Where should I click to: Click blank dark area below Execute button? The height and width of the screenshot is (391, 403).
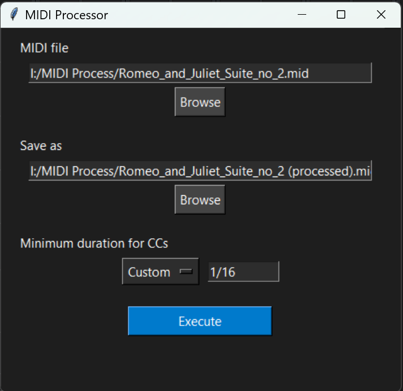click(x=200, y=362)
